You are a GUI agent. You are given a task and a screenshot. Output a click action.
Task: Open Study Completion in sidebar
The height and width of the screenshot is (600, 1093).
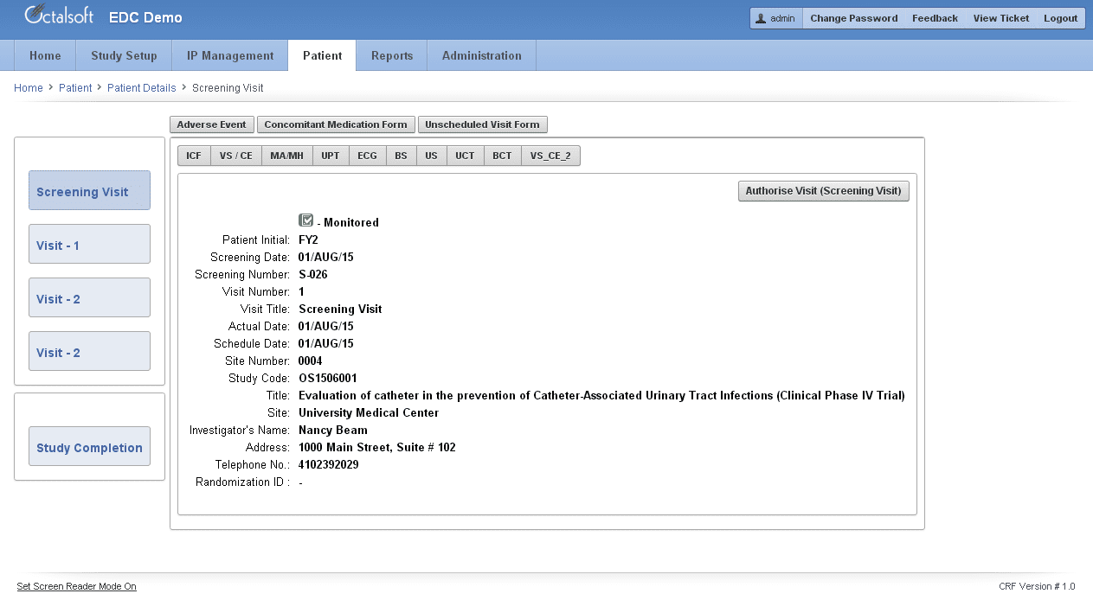(x=89, y=447)
